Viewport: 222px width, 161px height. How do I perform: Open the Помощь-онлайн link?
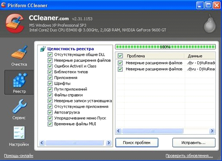[x=19, y=156]
